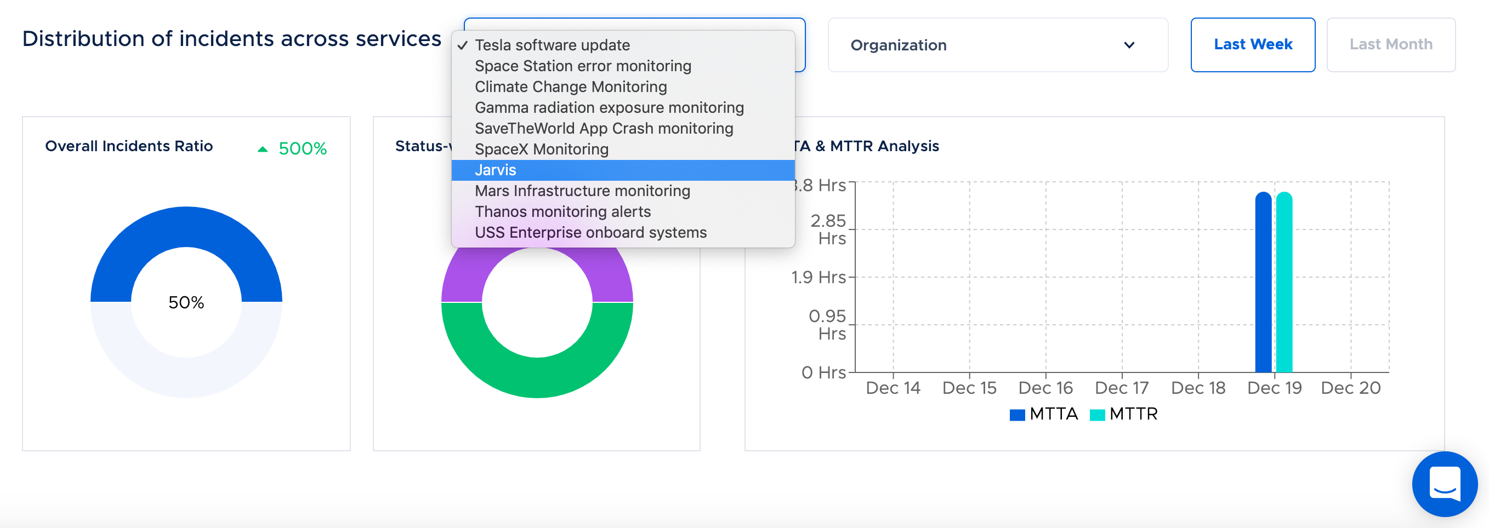Pick Gamma radiation exposure monitoring
Image resolution: width=1489 pixels, height=528 pixels.
pyautogui.click(x=623, y=107)
